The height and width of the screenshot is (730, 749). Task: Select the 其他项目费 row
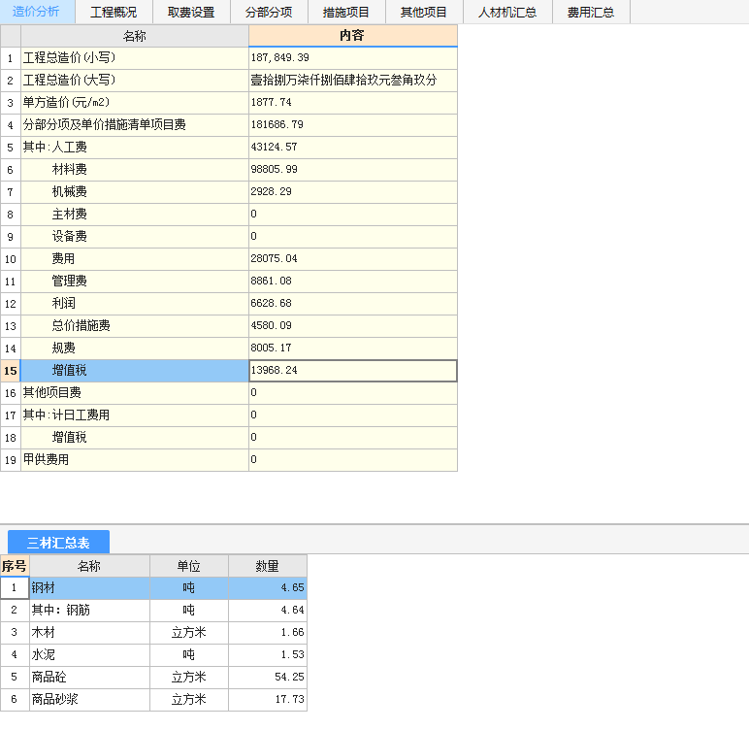(x=134, y=392)
